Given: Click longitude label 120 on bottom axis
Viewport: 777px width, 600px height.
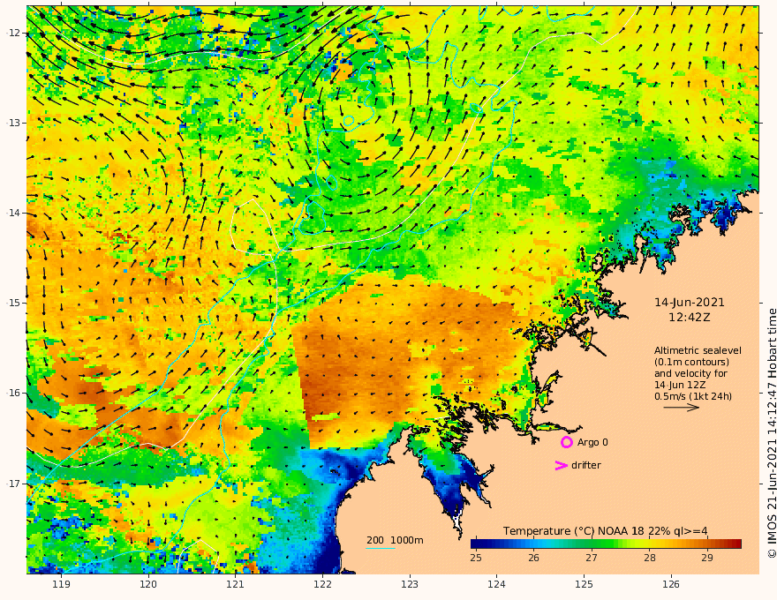Looking at the screenshot, I should point(148,584).
